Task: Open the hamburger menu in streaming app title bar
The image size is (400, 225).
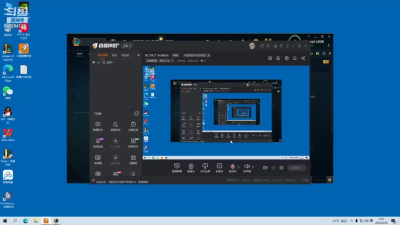Action: click(x=287, y=46)
